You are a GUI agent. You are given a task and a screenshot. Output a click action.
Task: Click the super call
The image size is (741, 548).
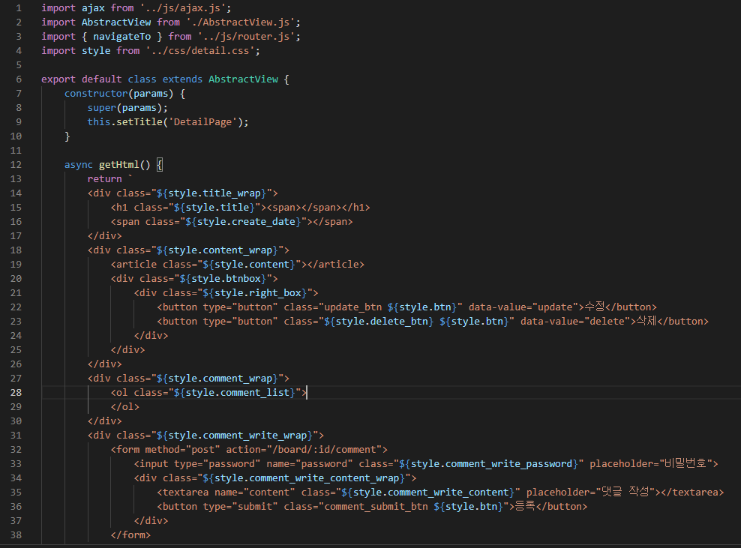[x=101, y=108]
